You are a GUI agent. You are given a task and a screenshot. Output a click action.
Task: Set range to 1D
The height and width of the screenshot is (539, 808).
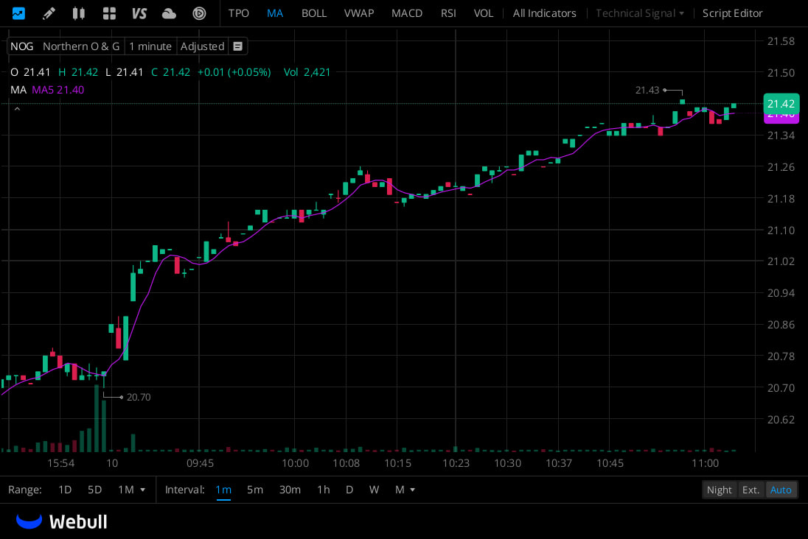pyautogui.click(x=65, y=490)
